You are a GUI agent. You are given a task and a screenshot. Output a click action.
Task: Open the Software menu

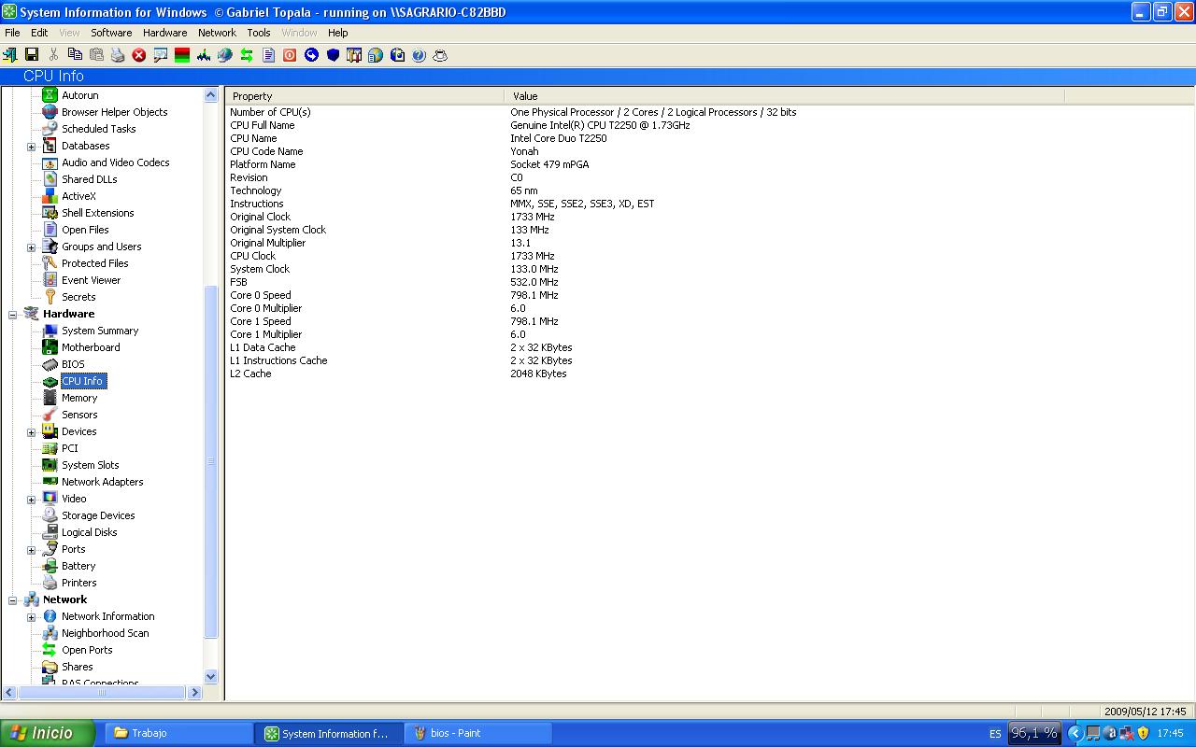coord(111,33)
